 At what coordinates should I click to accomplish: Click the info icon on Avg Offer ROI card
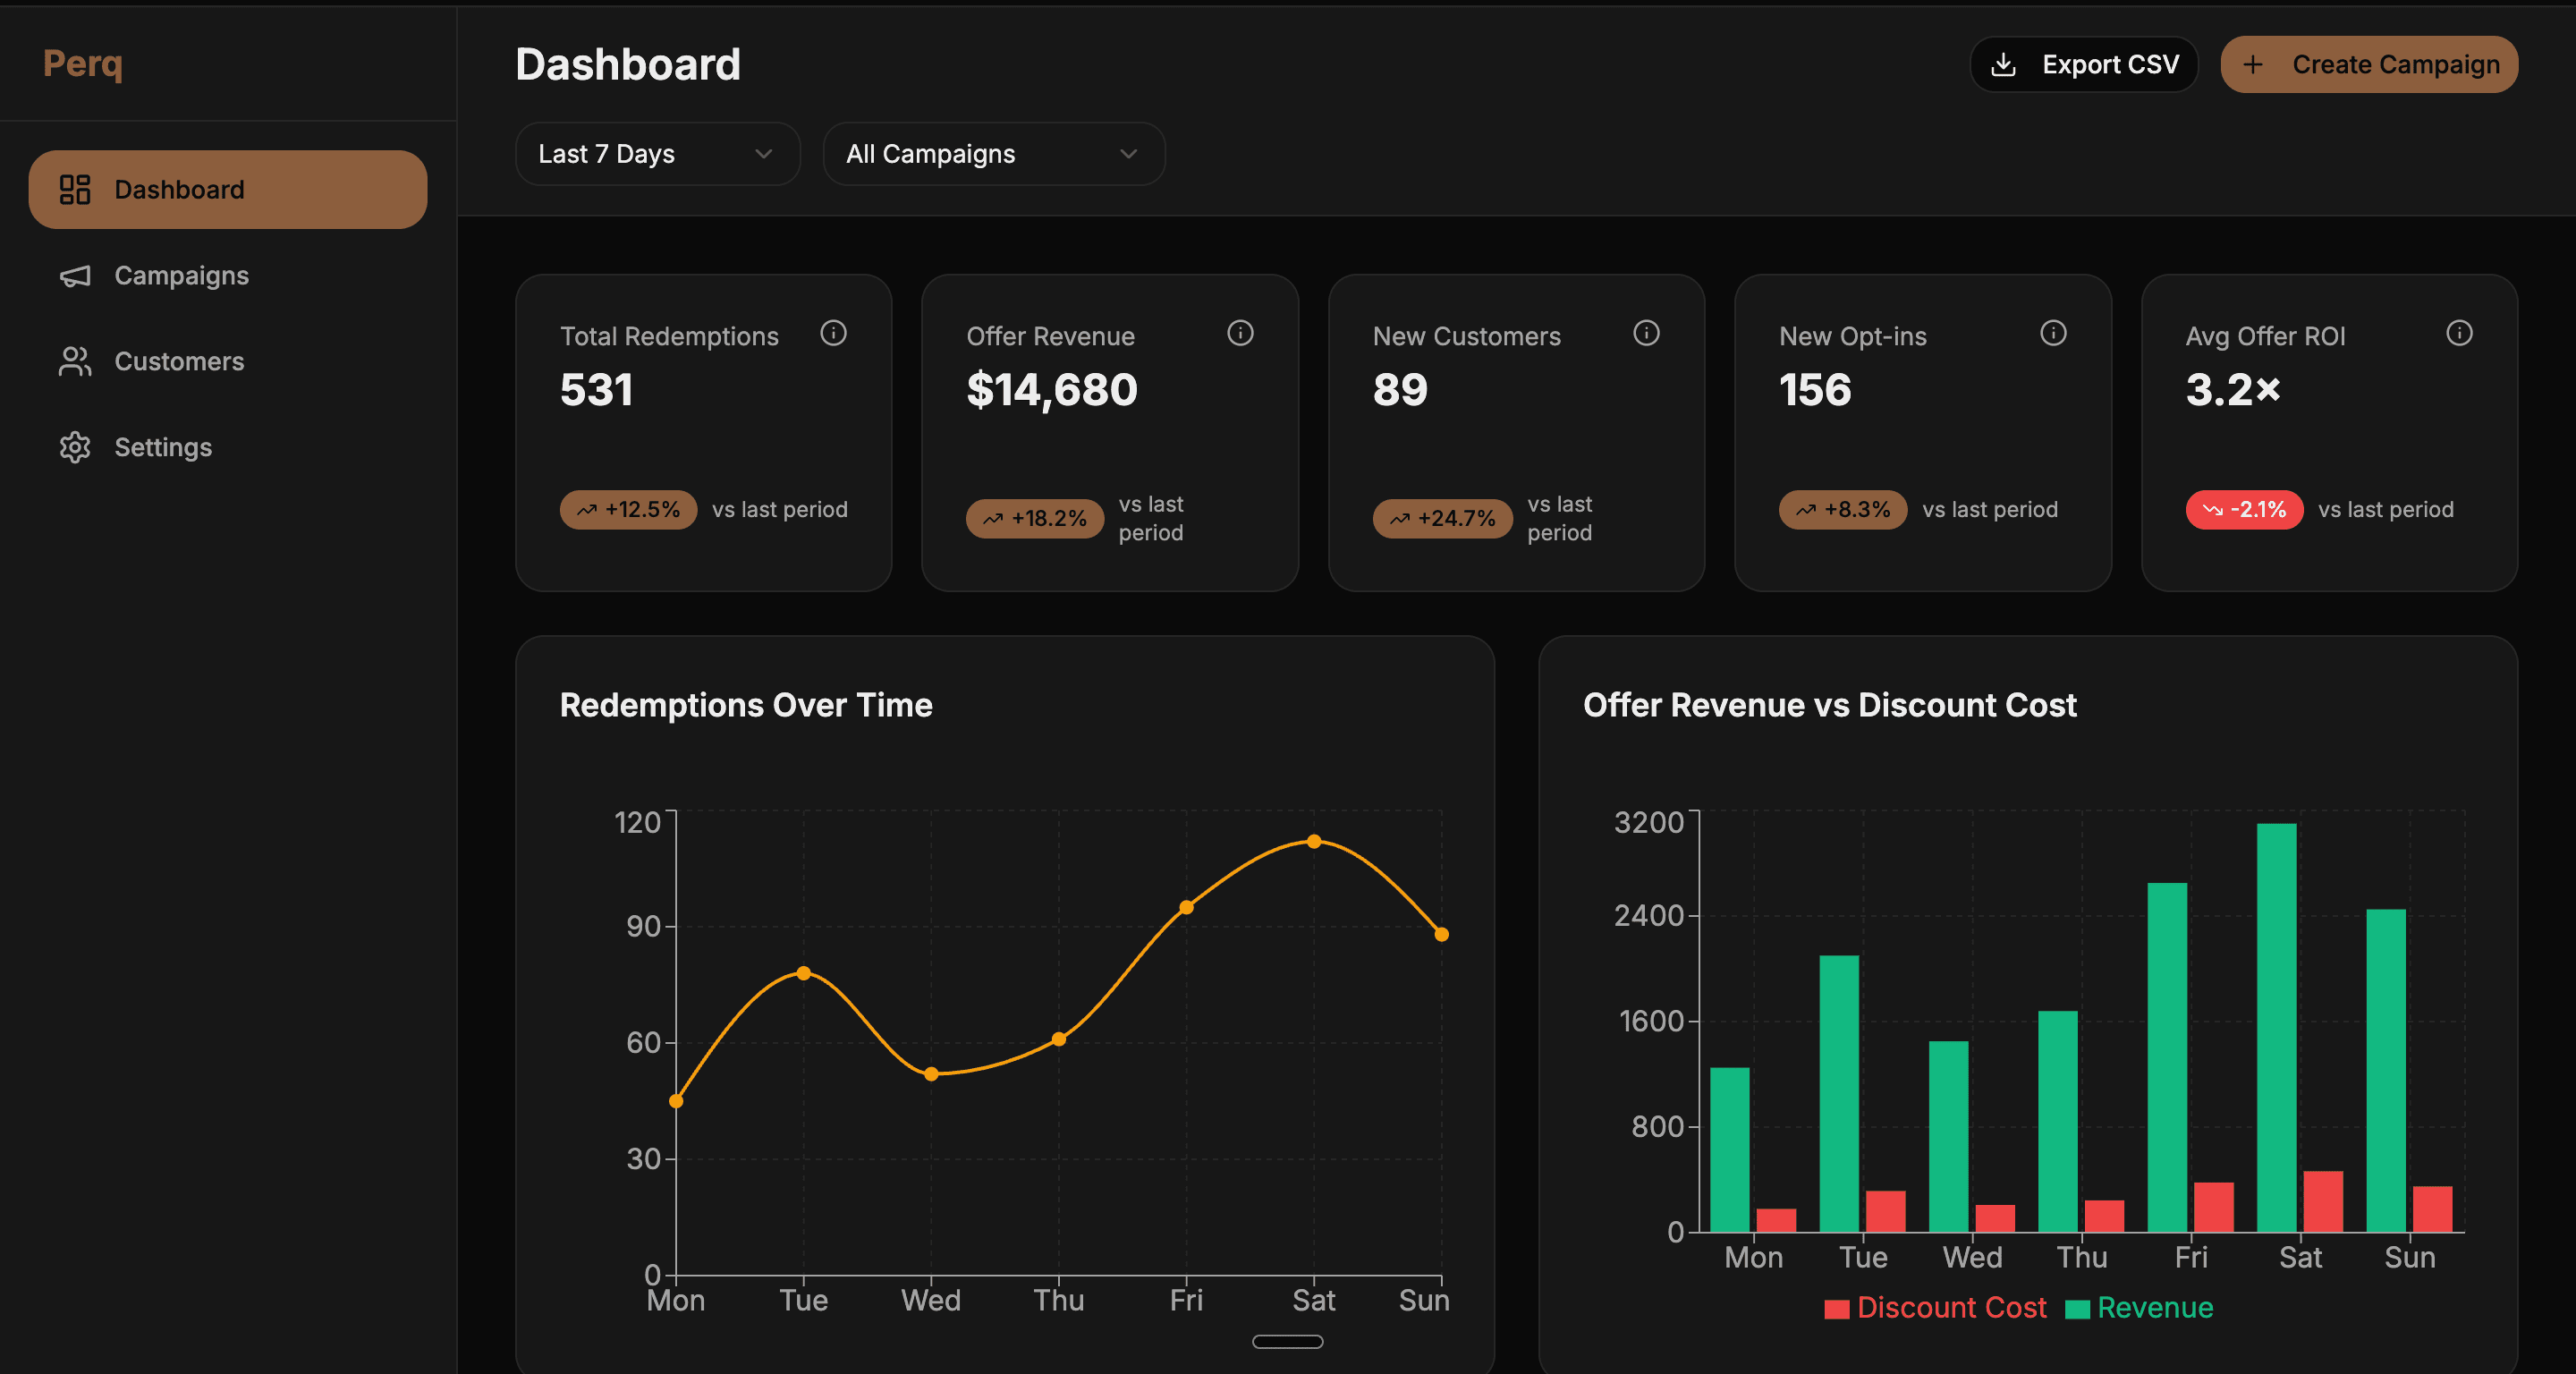click(2461, 333)
